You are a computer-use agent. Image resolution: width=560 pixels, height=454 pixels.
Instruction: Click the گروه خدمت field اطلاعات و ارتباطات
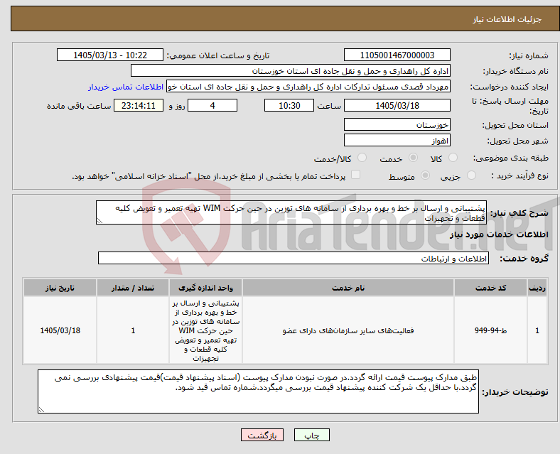[294, 259]
